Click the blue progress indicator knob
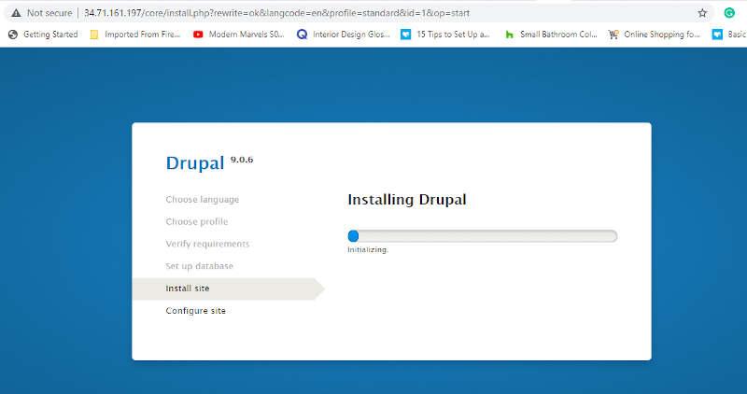 [353, 236]
